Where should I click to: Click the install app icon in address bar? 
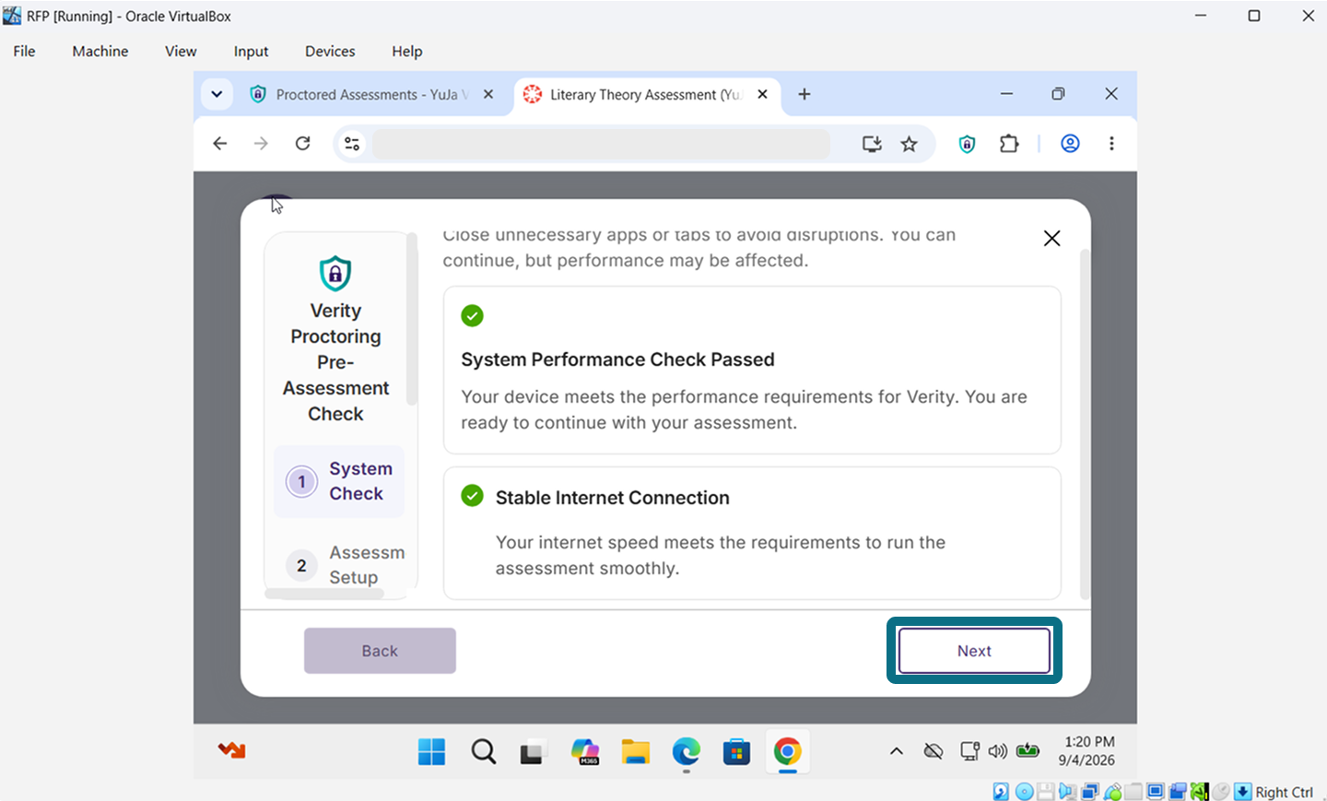[x=872, y=143]
